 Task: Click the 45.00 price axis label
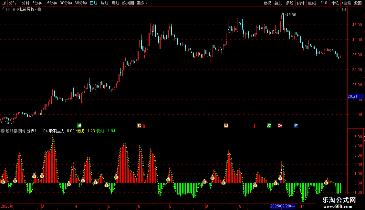coord(357,25)
